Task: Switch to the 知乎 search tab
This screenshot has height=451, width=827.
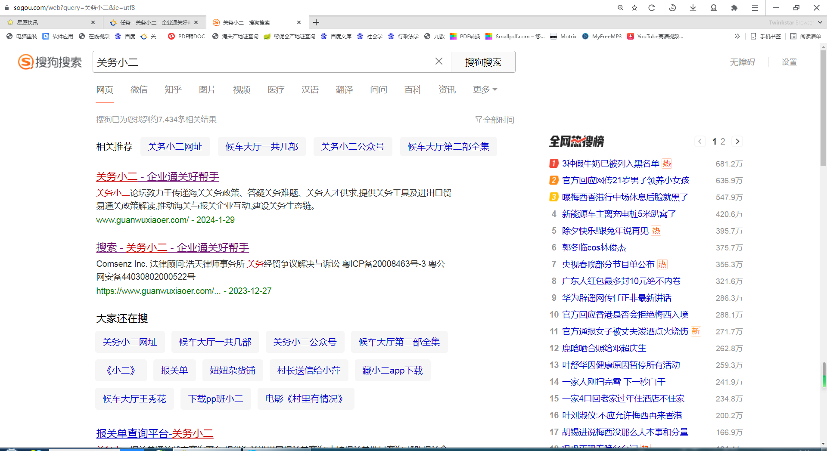Action: pyautogui.click(x=173, y=90)
